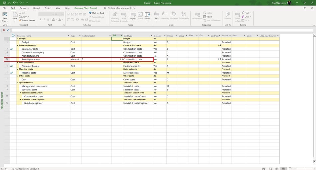Click the Undo arrow icon
The height and width of the screenshot is (170, 316).
pyautogui.click(x=14, y=3)
